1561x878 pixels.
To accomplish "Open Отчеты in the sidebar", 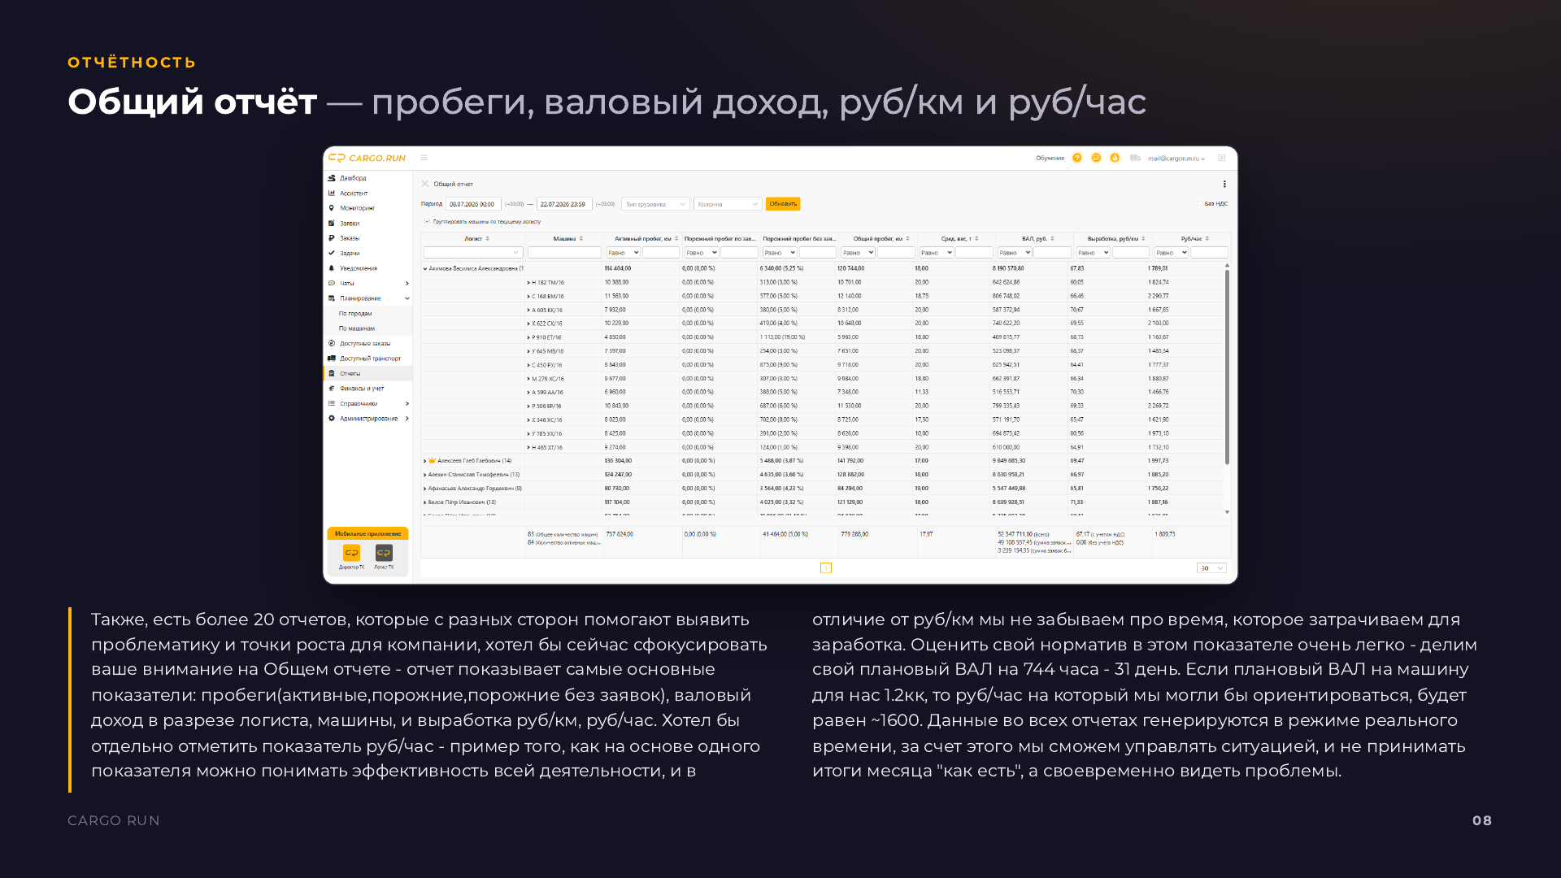I will (x=367, y=373).
